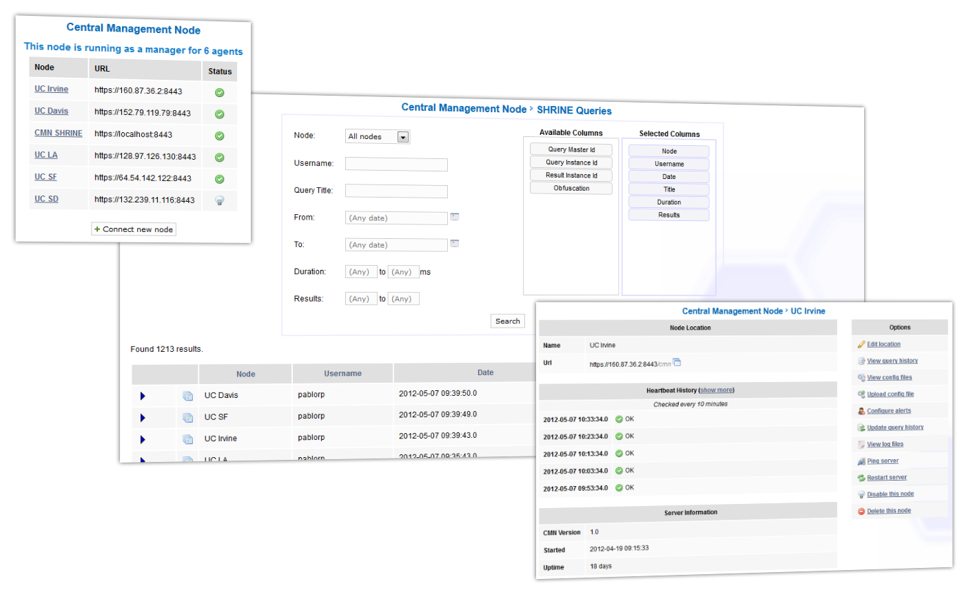Click the icon beside Update query history
The height and width of the screenshot is (590, 964).
pyautogui.click(x=861, y=428)
